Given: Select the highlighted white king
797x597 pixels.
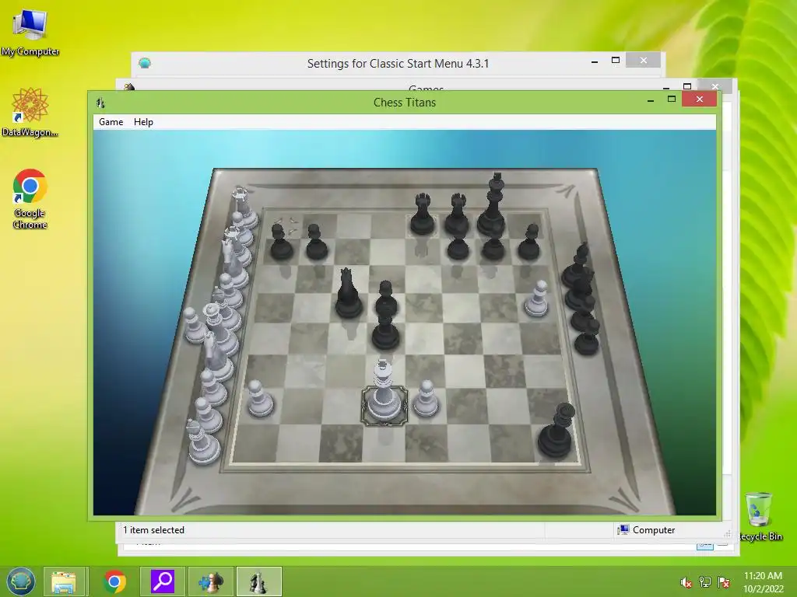Looking at the screenshot, I should point(383,392).
